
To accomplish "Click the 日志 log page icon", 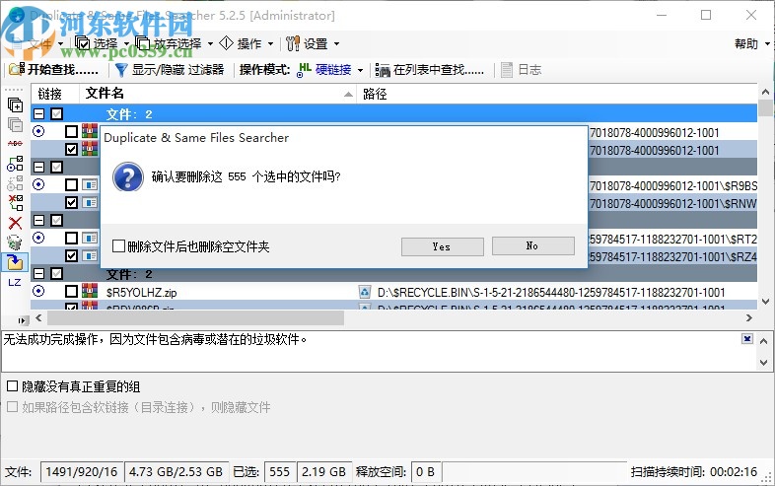I will coord(507,70).
